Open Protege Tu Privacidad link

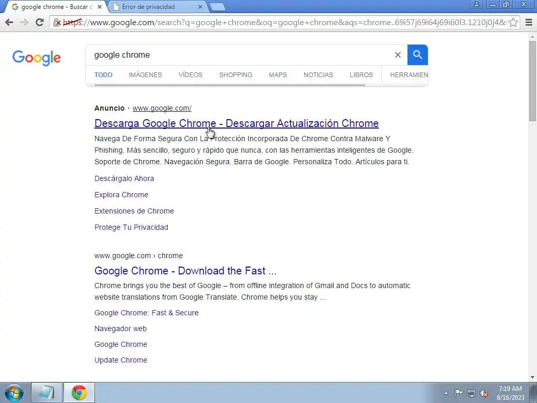coord(131,227)
